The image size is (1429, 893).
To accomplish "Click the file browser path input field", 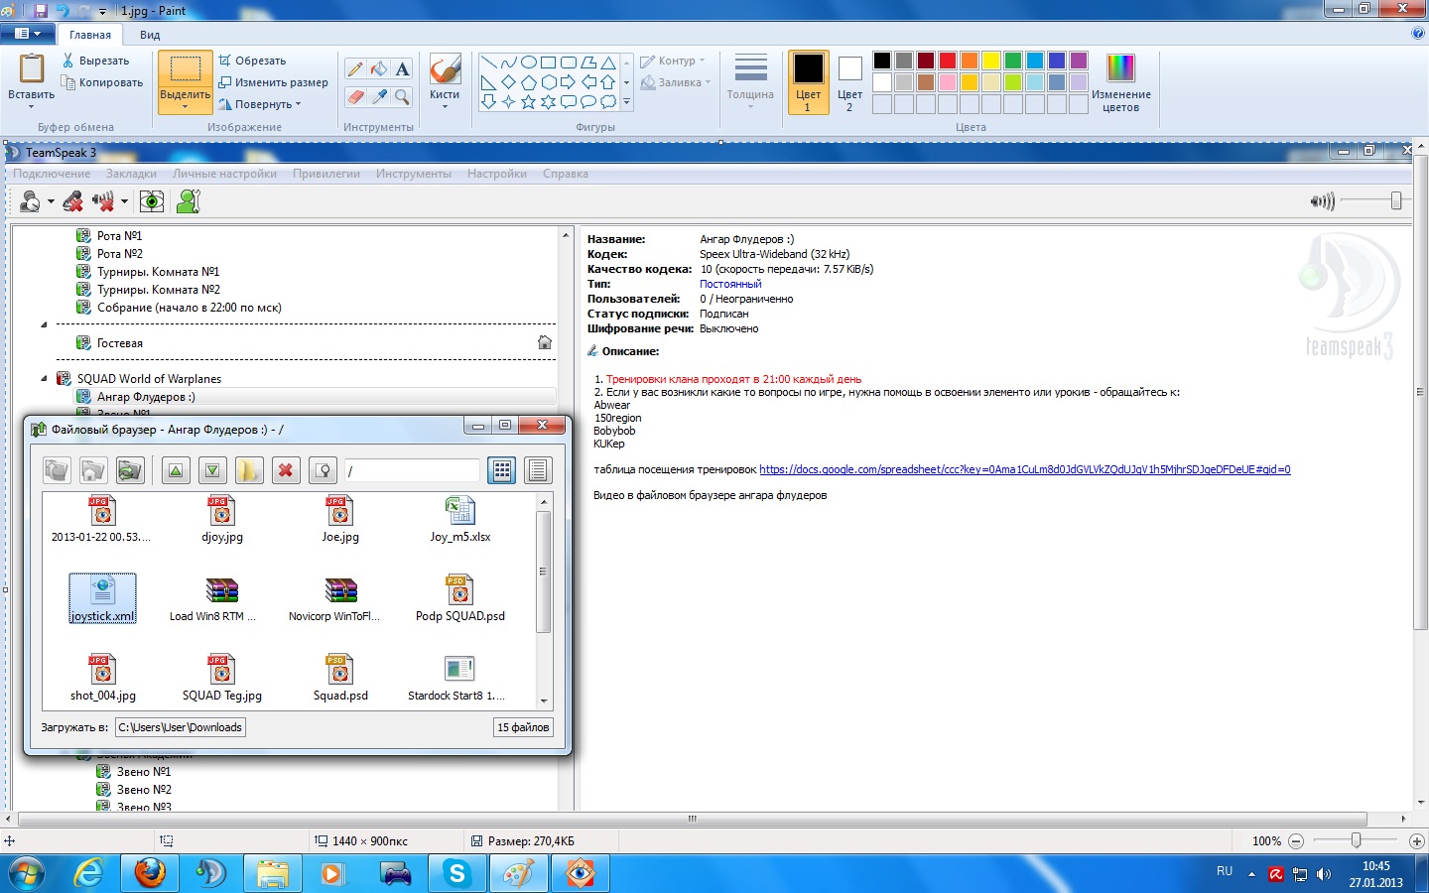I will click(412, 470).
